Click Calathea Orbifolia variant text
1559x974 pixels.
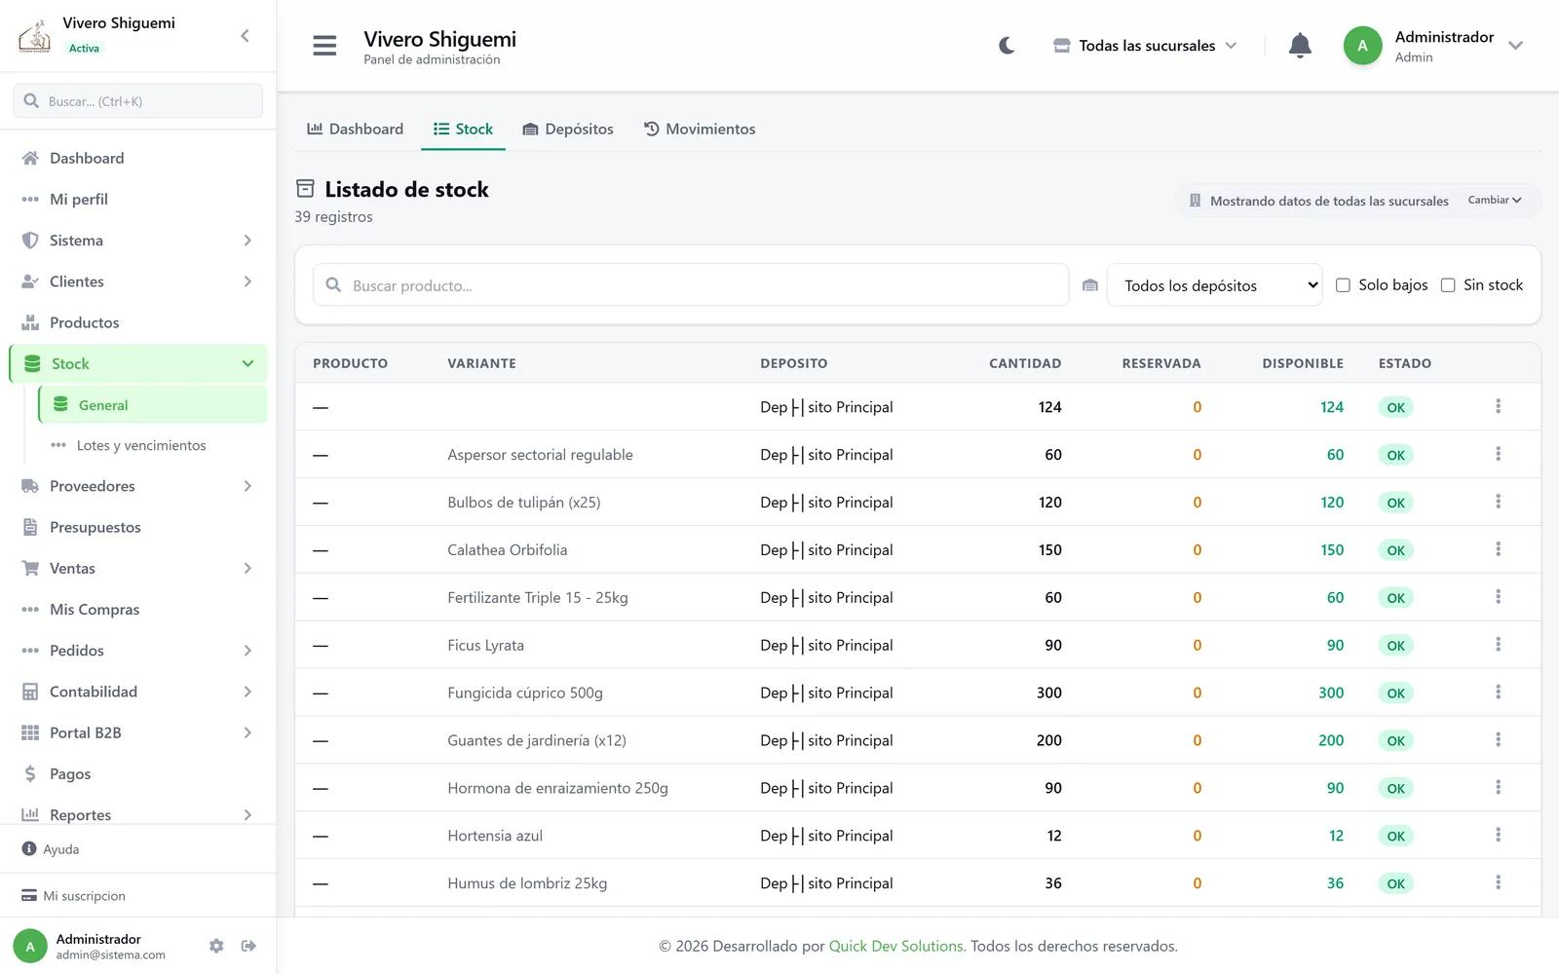pos(507,549)
